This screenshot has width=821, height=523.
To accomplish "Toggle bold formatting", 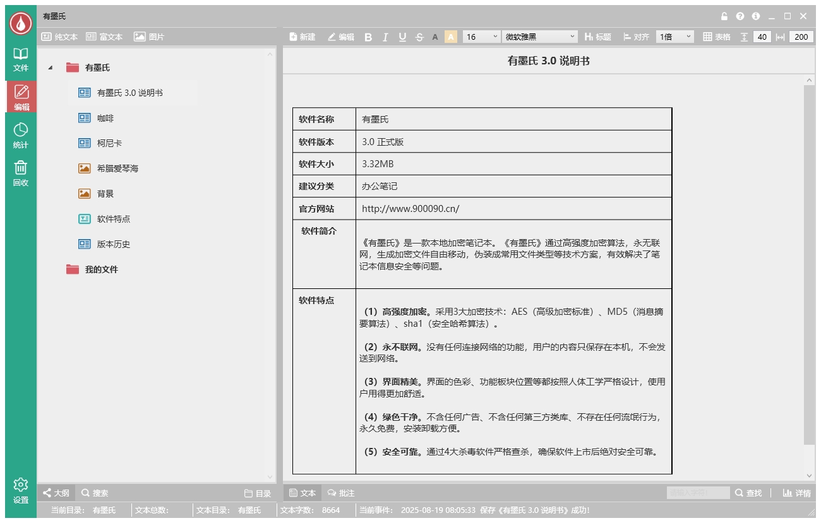I will tap(368, 37).
